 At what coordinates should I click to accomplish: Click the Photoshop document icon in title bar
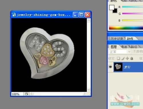14,15
